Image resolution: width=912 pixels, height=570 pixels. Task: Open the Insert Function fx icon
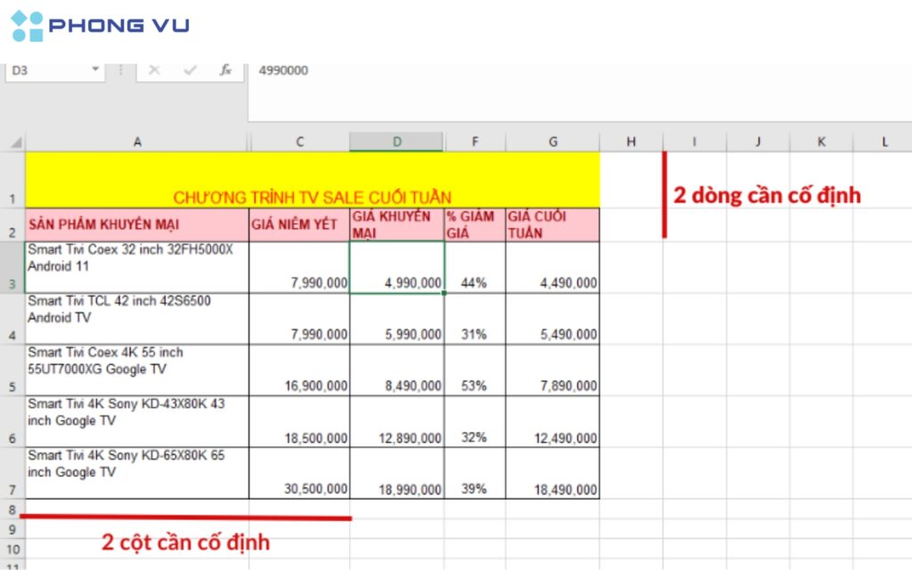click(225, 70)
